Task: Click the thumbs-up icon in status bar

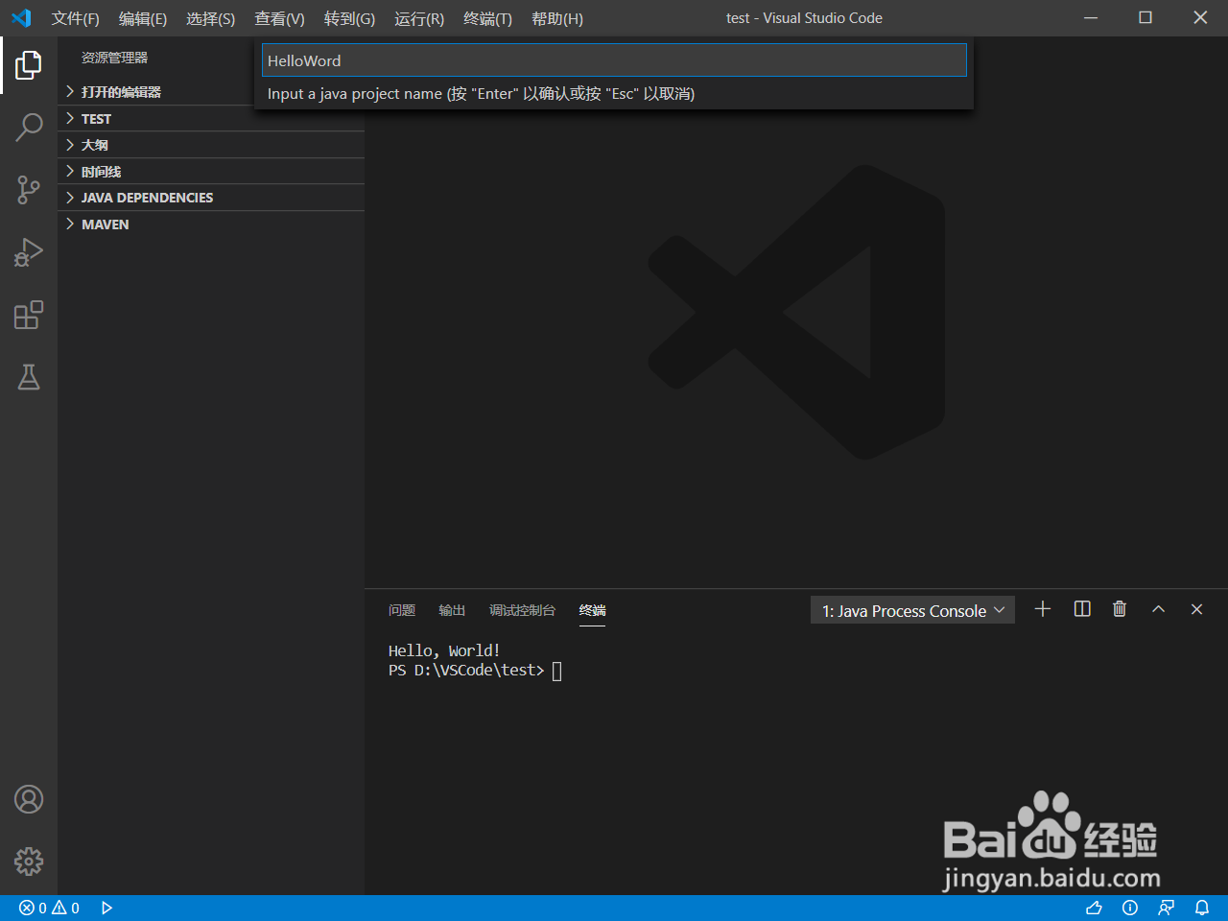Action: (1094, 908)
